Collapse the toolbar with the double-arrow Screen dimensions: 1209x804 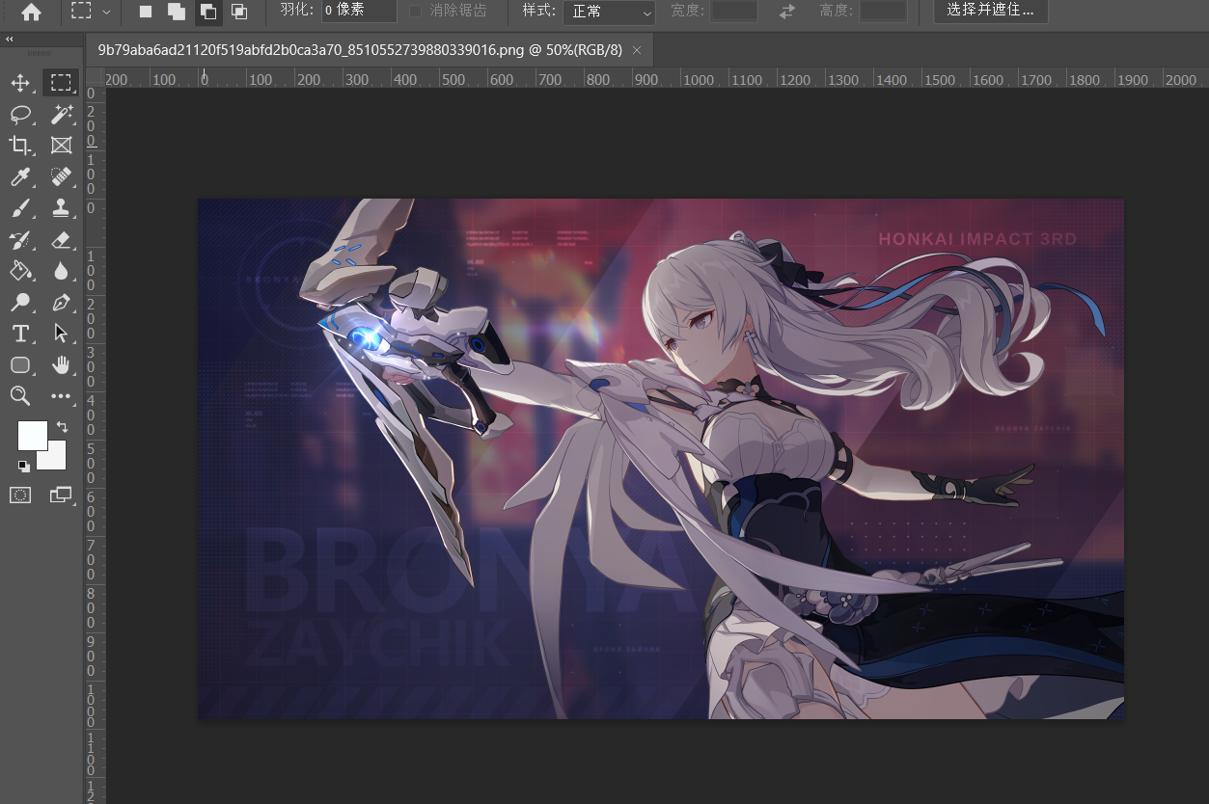tap(10, 40)
